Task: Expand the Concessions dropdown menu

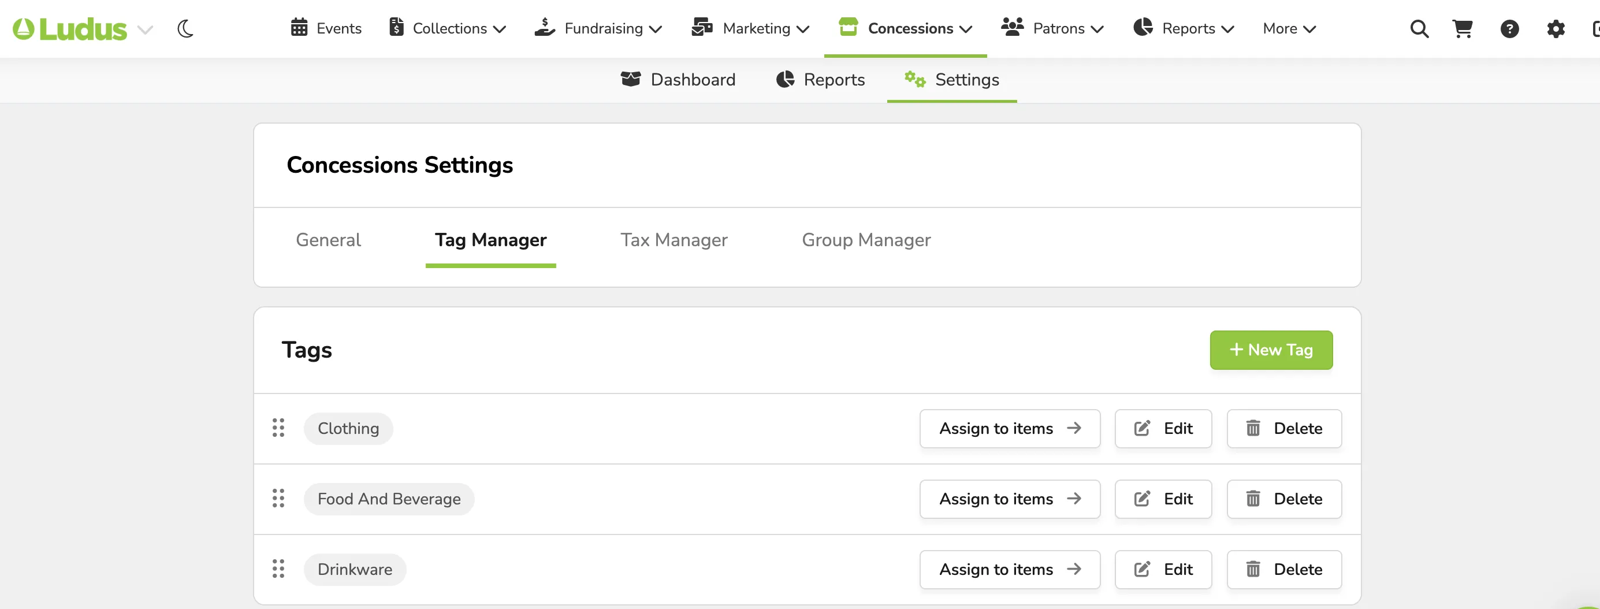Action: click(905, 28)
